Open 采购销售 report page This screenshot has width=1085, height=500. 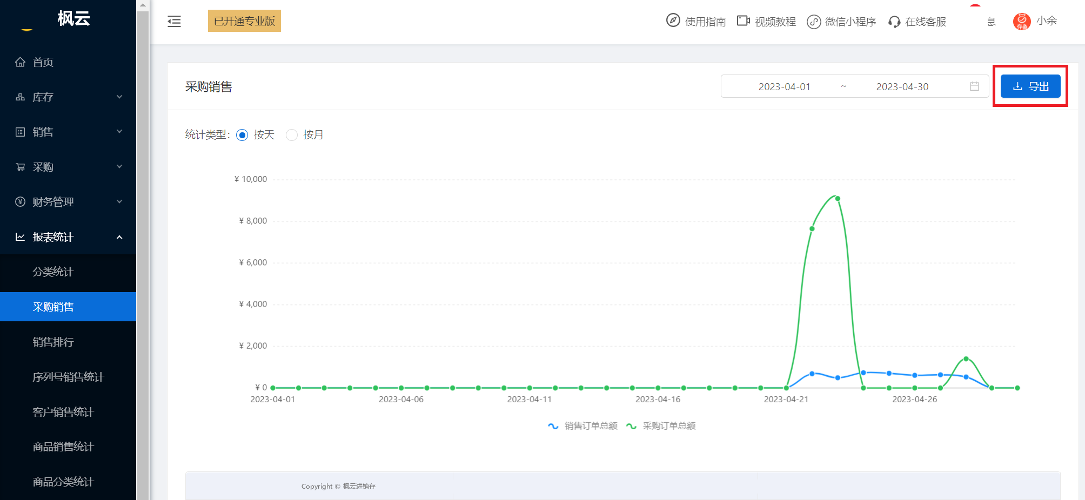click(68, 307)
